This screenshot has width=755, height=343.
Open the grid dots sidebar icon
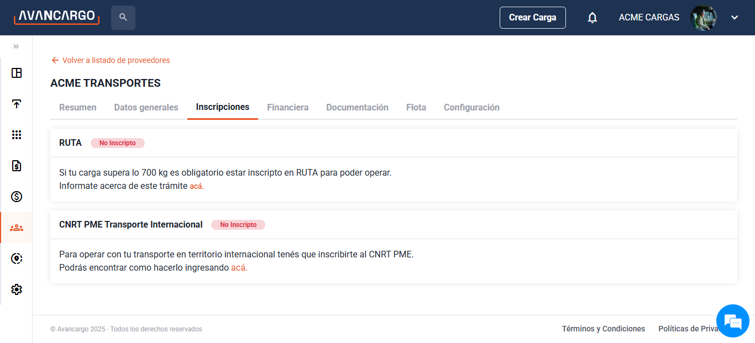tap(17, 135)
